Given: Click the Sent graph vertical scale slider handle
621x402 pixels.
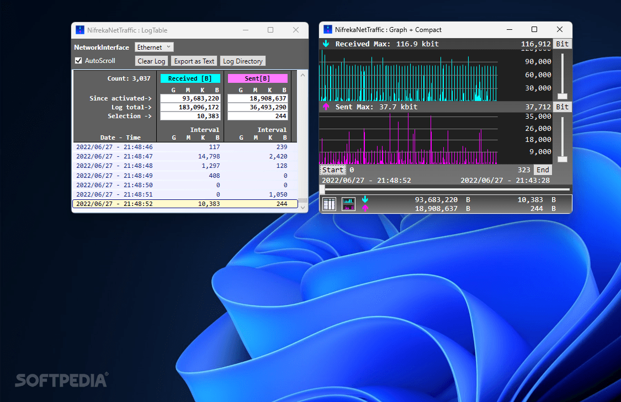Looking at the screenshot, I should (562, 159).
